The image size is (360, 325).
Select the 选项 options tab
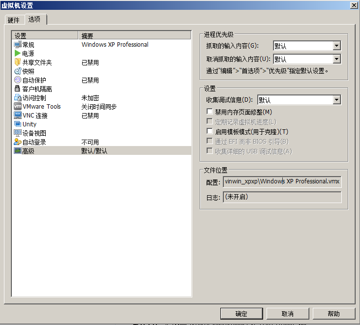pos(34,19)
